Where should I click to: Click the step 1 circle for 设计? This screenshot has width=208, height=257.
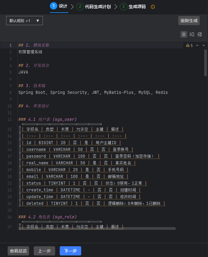[53, 6]
